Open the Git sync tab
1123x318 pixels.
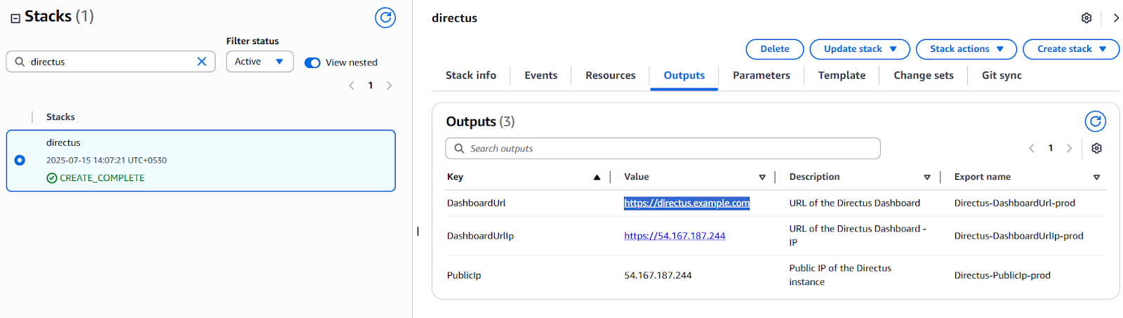click(1002, 75)
